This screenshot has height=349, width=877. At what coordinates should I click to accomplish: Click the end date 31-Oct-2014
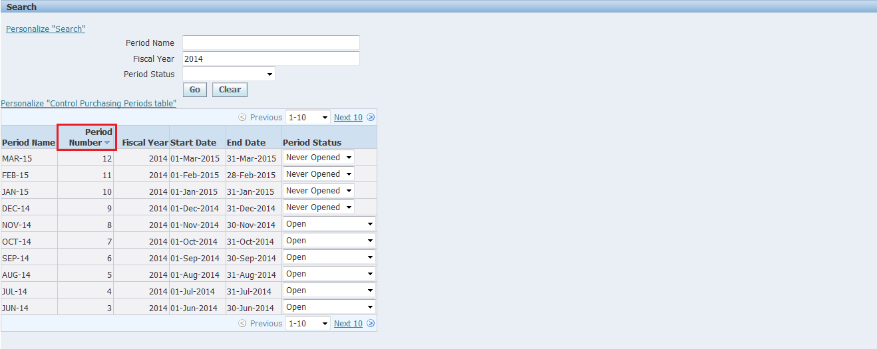tap(251, 242)
